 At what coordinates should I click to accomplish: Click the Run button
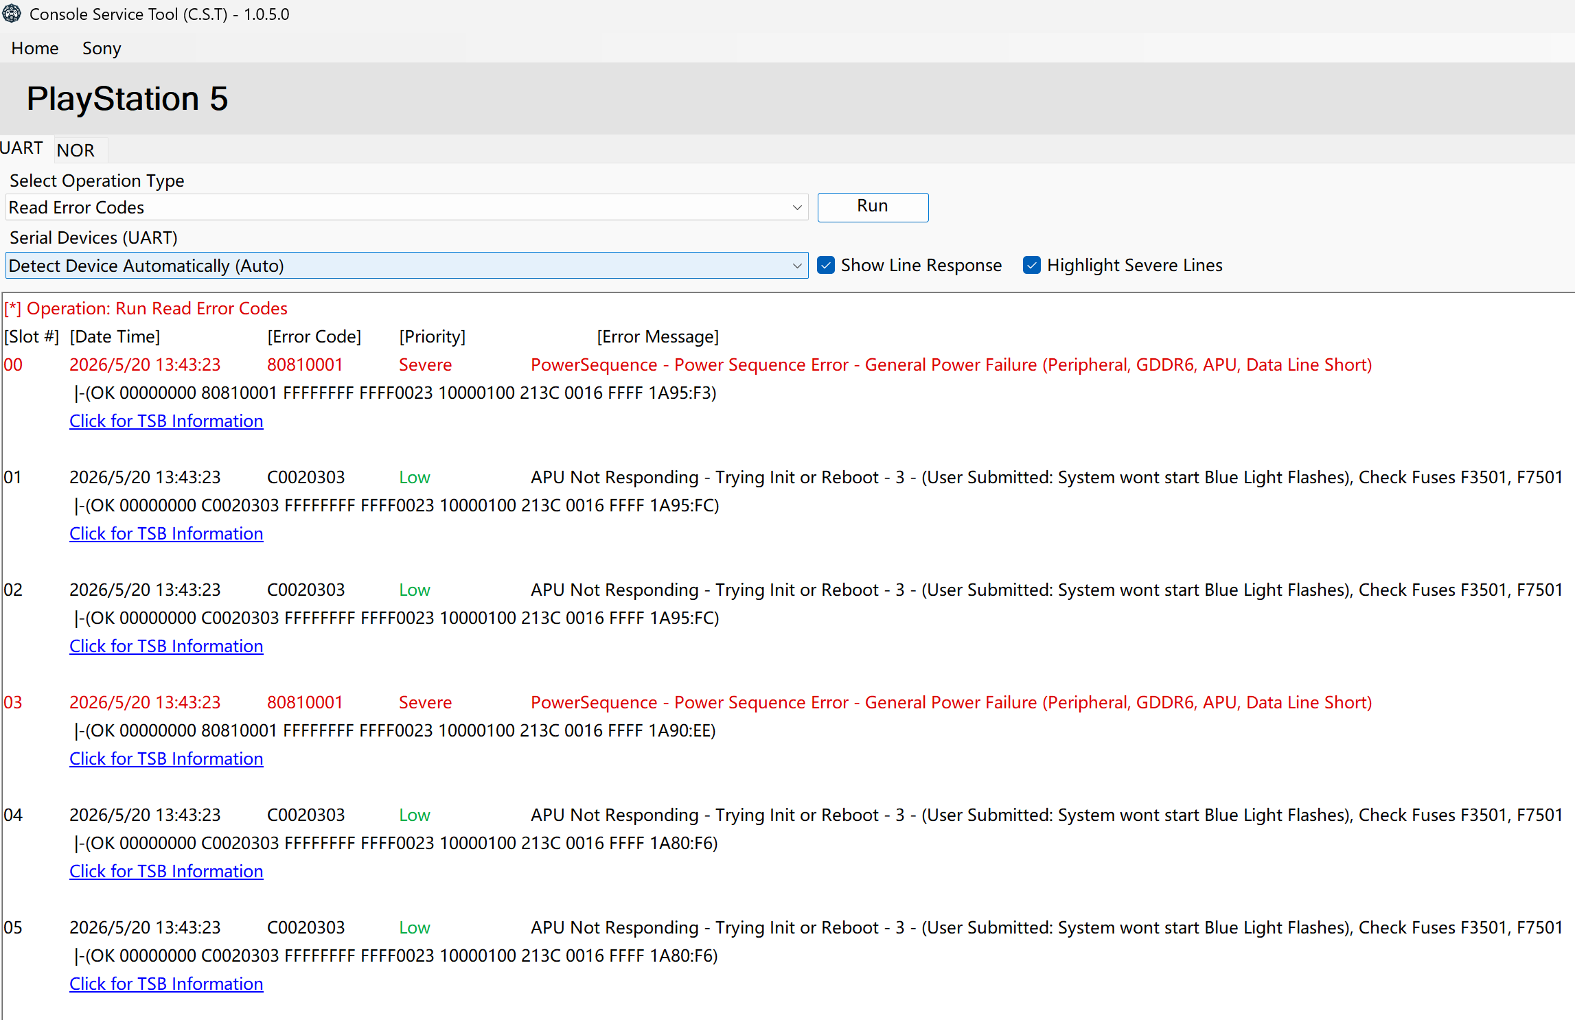[873, 207]
